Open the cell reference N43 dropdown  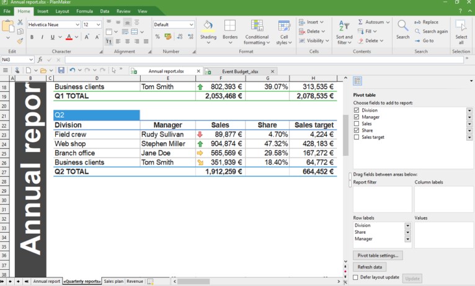pyautogui.click(x=31, y=60)
